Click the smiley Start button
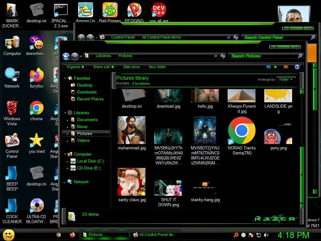This screenshot has width=321, height=241. (x=8, y=235)
